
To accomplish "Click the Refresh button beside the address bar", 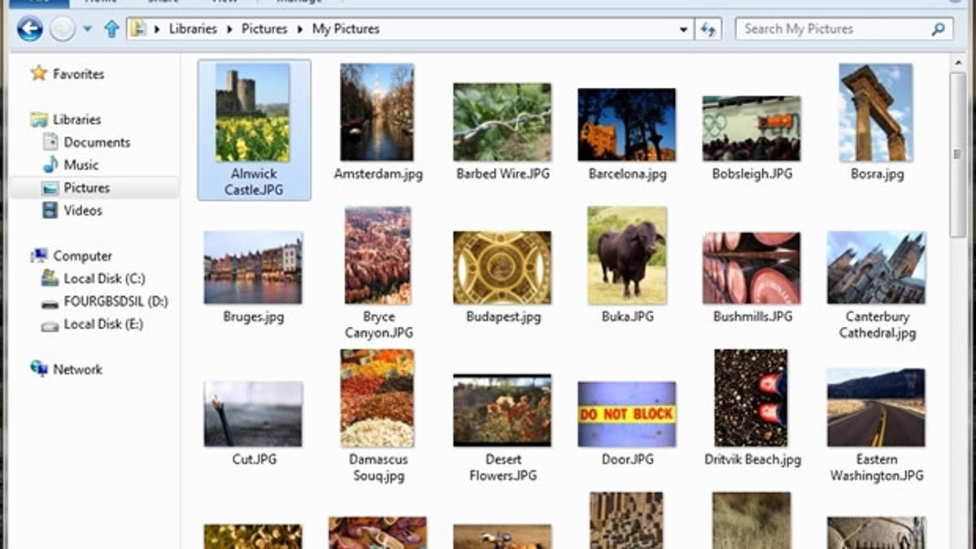I will 708,28.
